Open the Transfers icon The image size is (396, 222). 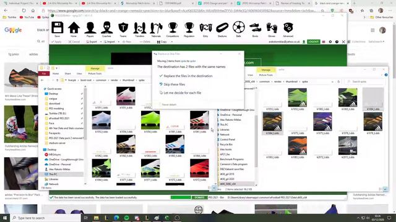pos(140,27)
